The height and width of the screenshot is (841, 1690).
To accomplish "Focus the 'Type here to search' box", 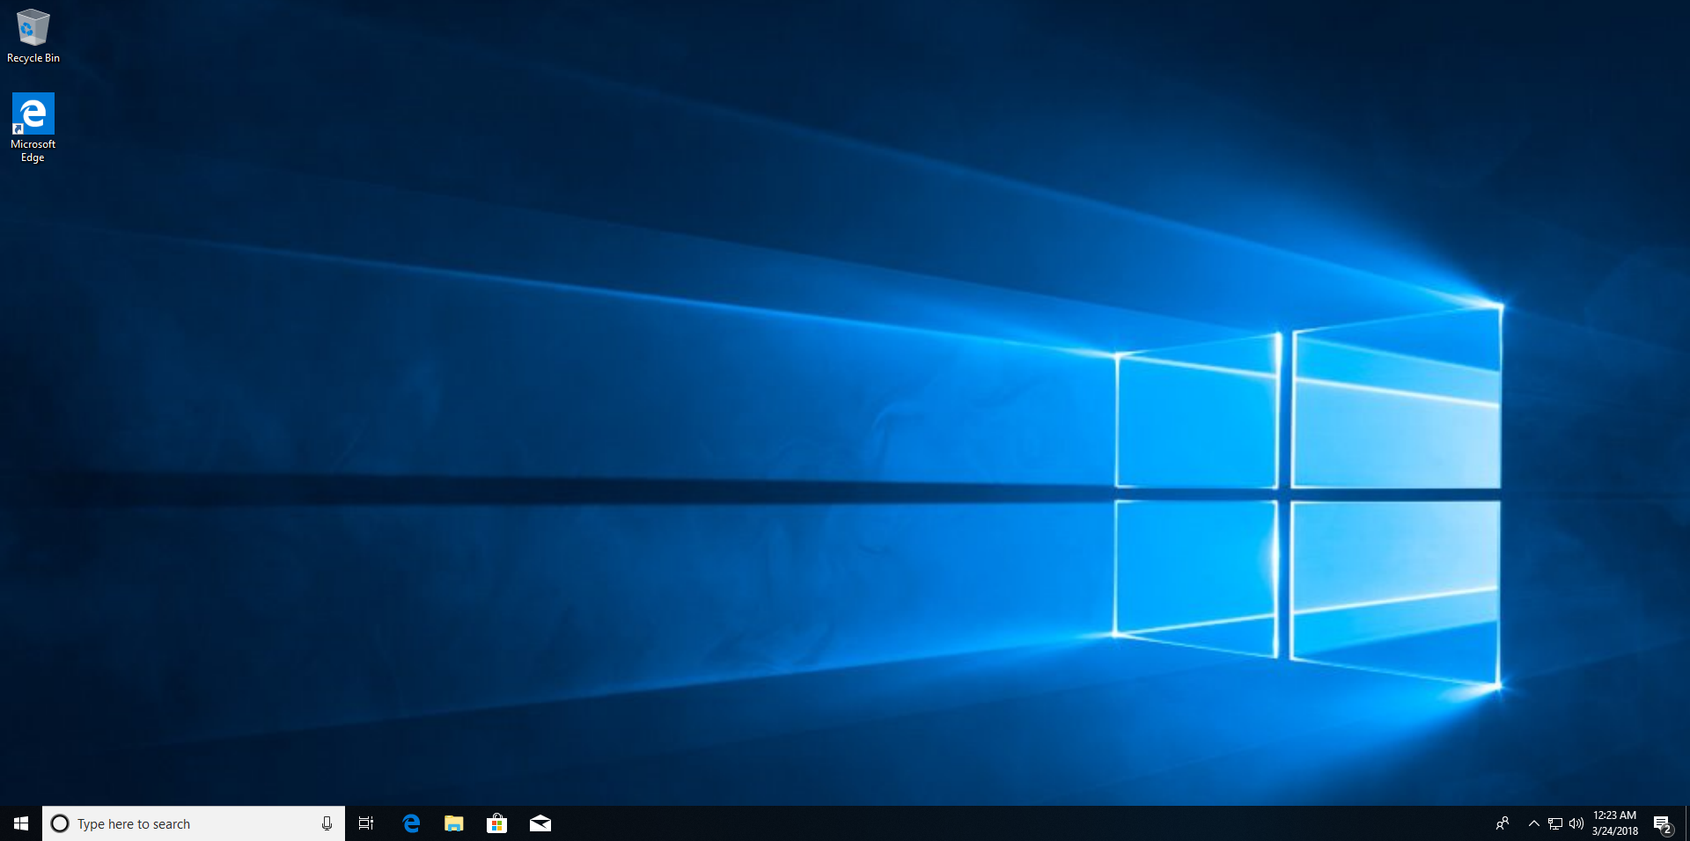I will [x=194, y=823].
